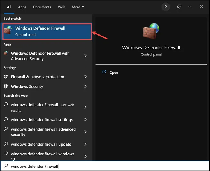This screenshot has width=210, height=171.
Task: Click magnifier icon next to 'firewall update' suggestion
Action: click(x=6, y=144)
